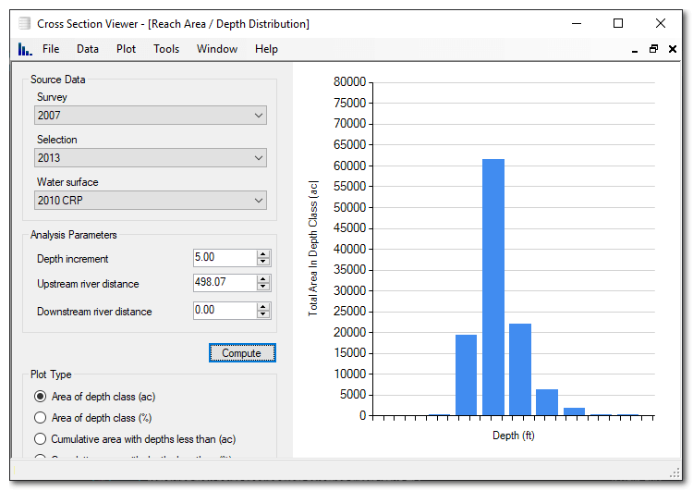Increase Depth increment with up arrow
This screenshot has height=491, width=693.
point(263,254)
